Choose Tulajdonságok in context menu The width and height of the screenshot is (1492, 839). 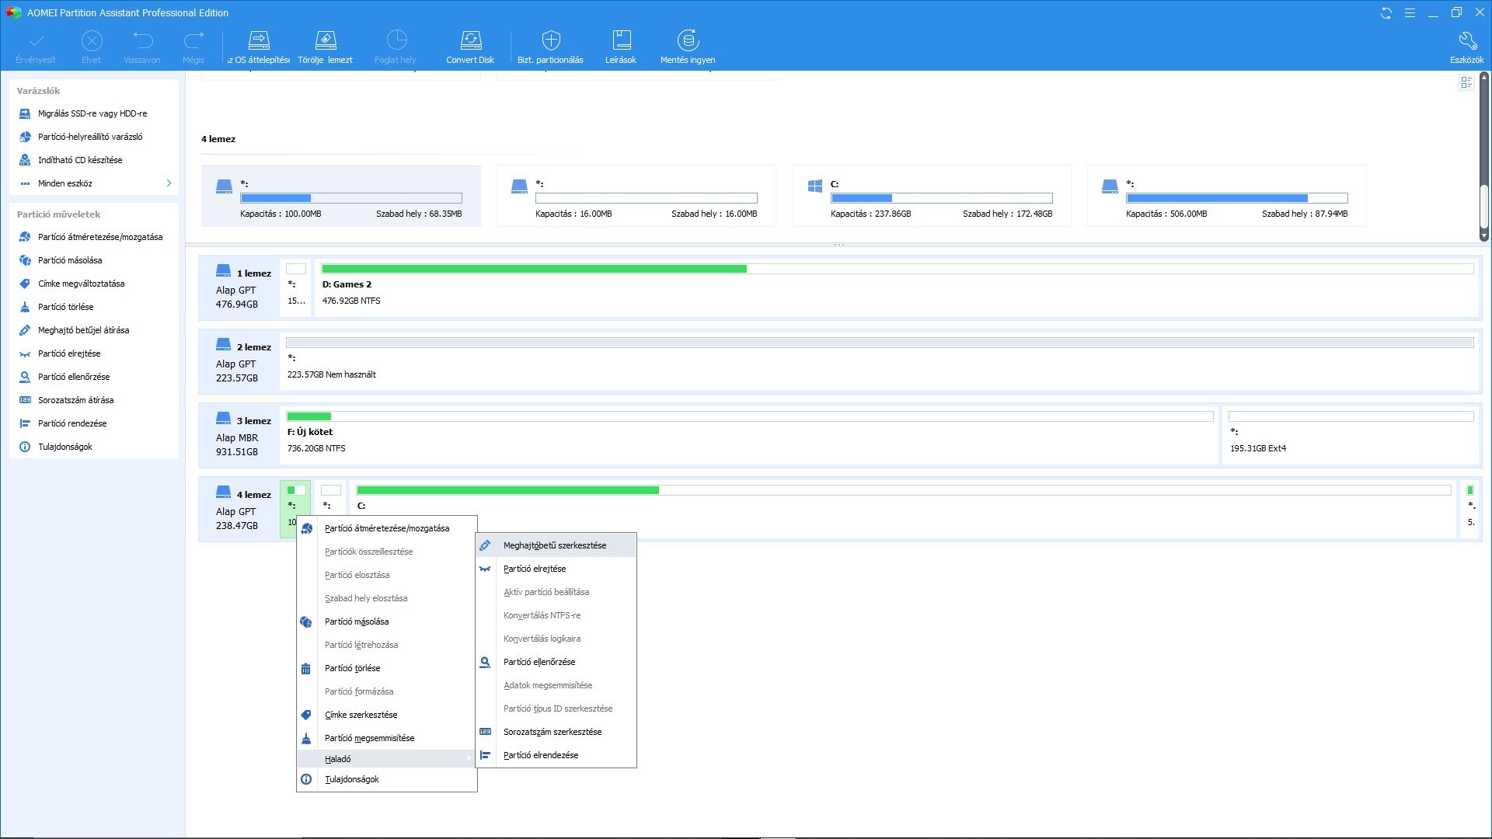tap(387, 779)
